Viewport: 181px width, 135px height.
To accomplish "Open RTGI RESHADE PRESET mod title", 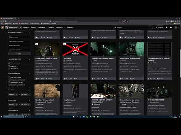I will [x=156, y=100].
